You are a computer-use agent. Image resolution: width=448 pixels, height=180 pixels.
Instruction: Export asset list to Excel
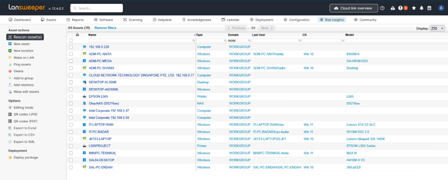25,128
